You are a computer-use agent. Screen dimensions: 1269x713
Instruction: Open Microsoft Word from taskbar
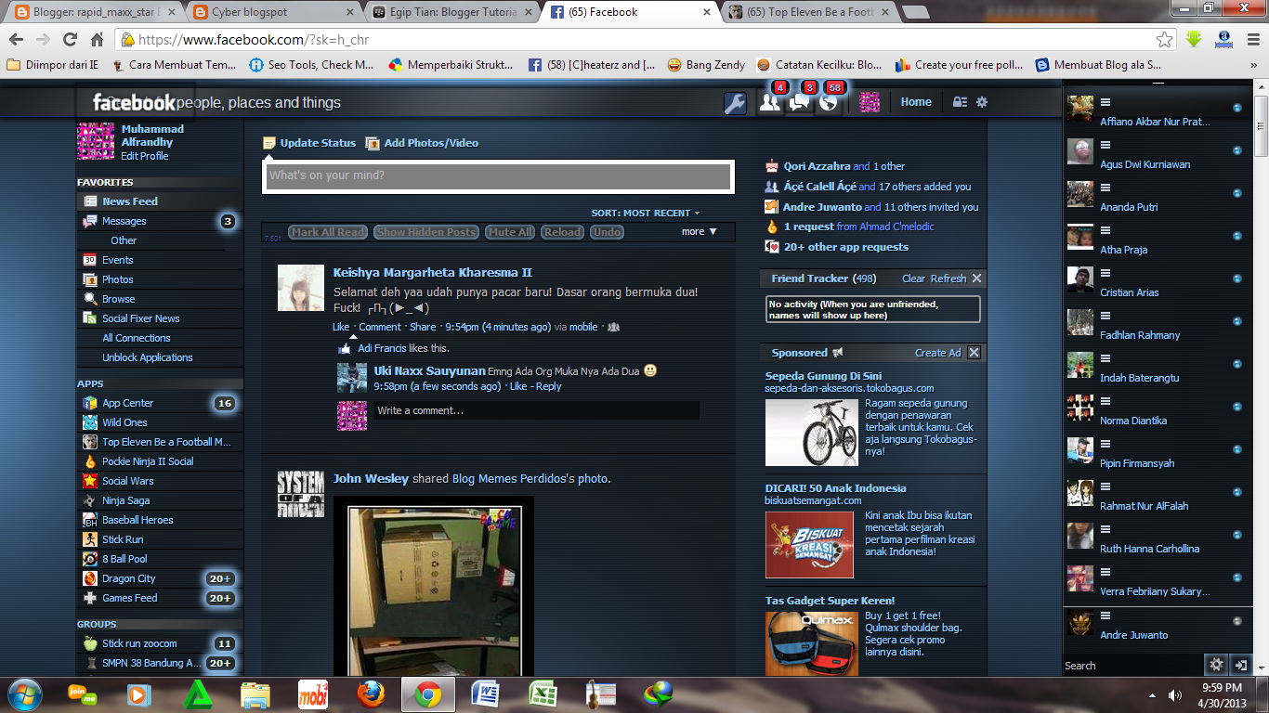pyautogui.click(x=486, y=694)
